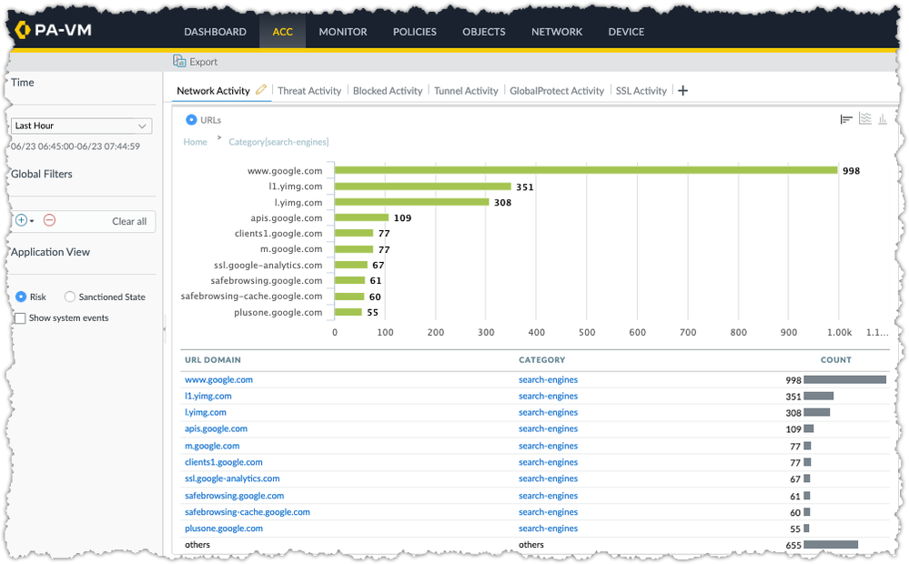Add a new custom tab with plus icon
Viewport: 909px width, 564px height.
(x=683, y=91)
